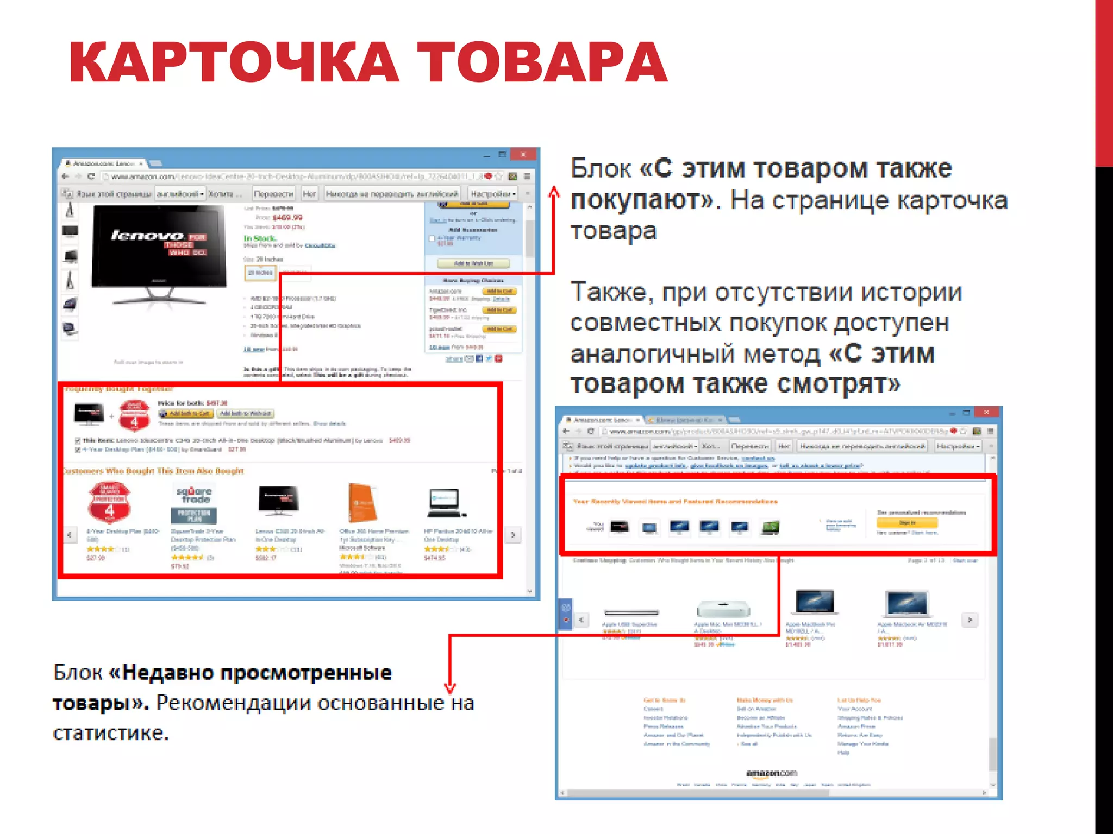Click square trade Protection Plan product thumbnail

pyautogui.click(x=194, y=504)
